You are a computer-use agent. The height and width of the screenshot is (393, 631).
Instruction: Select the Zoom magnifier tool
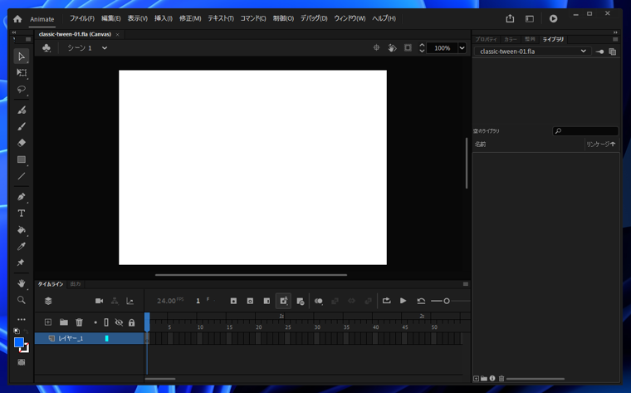(x=22, y=300)
